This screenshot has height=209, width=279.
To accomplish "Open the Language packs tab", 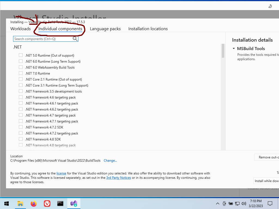I will pos(105,29).
